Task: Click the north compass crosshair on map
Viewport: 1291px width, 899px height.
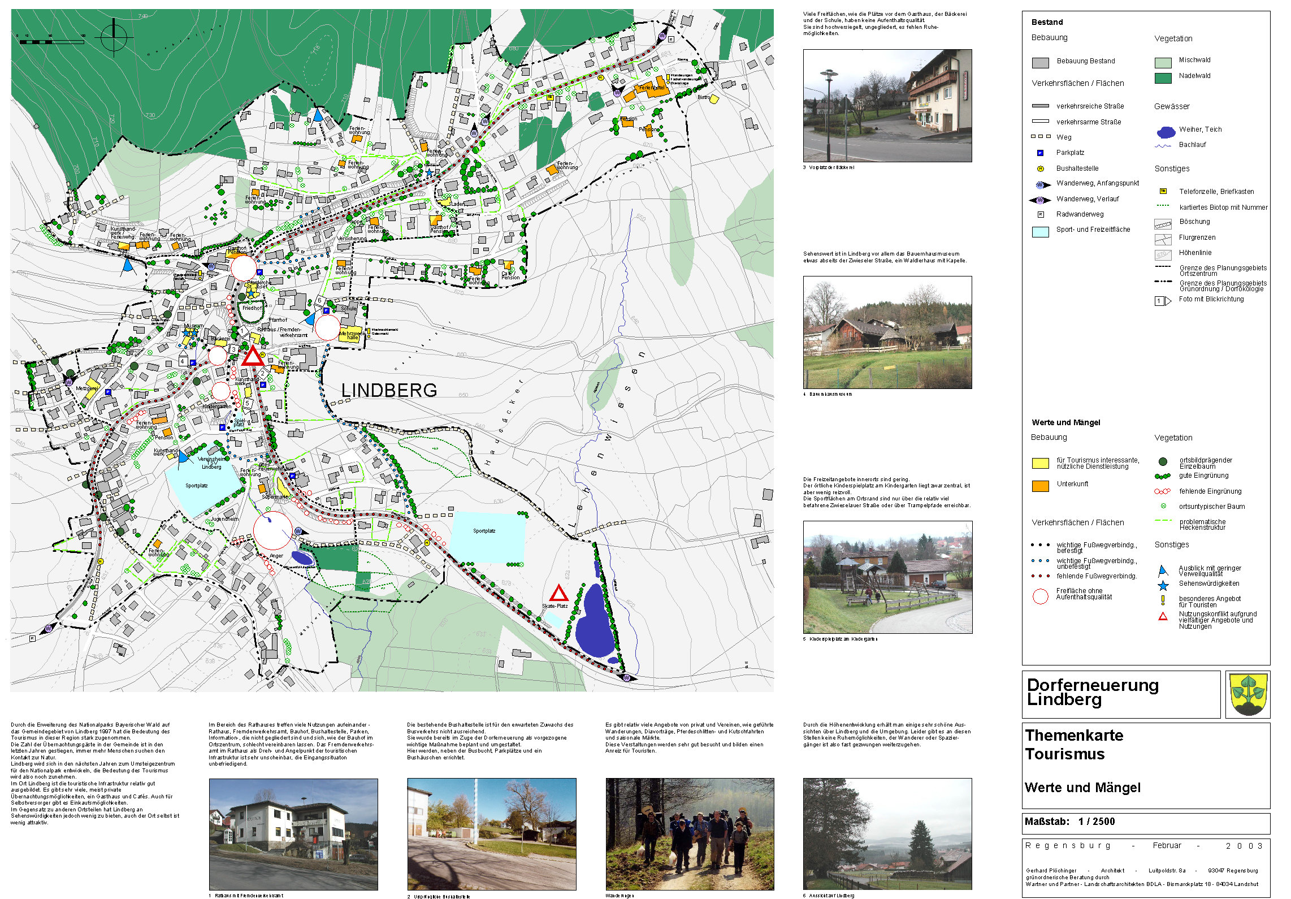Action: point(114,37)
